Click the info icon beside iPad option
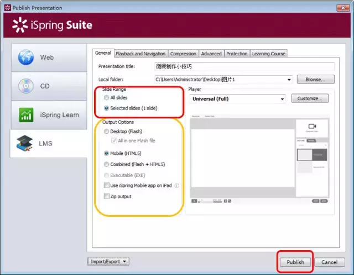The image size is (354, 275). pos(177,185)
